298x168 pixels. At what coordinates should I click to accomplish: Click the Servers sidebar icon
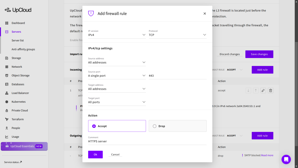coord(7,32)
